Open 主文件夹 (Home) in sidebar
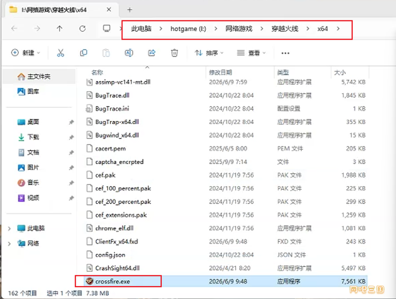This screenshot has width=396, height=299. pos(39,77)
